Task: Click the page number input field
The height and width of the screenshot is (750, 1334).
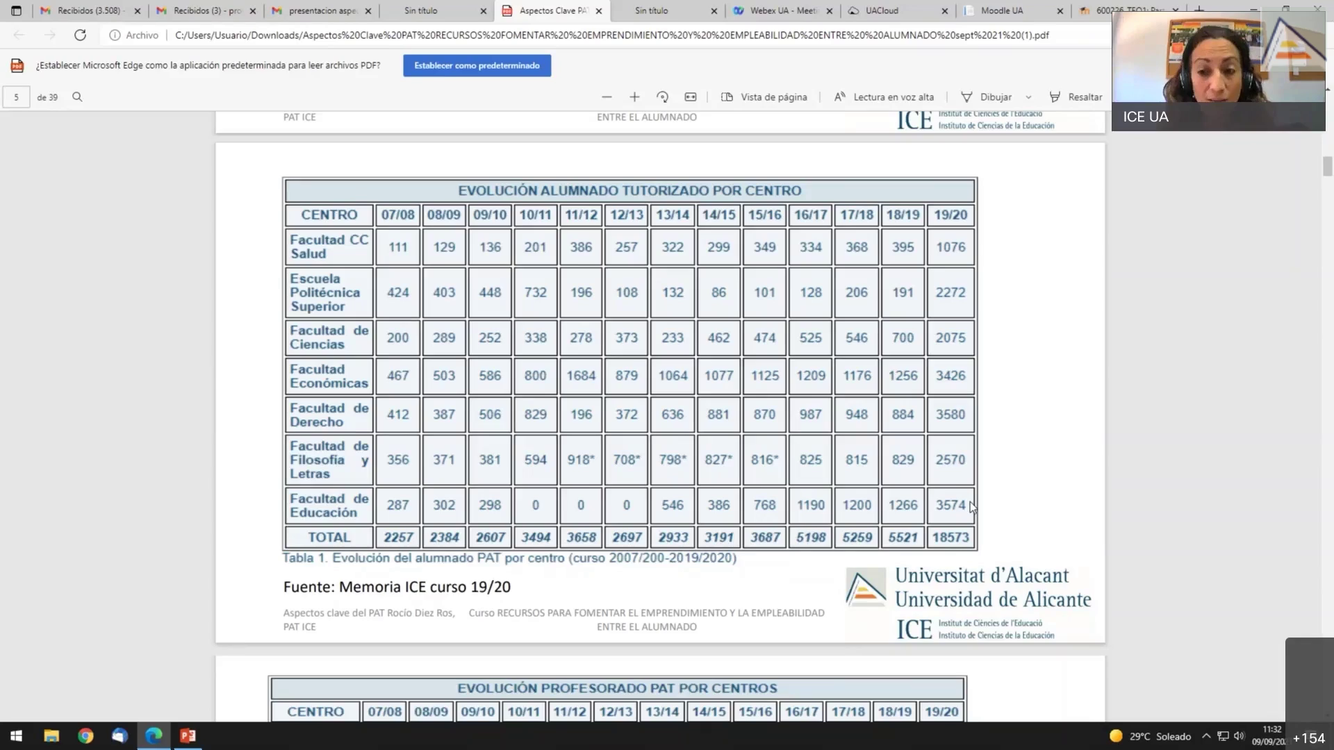Action: [16, 97]
